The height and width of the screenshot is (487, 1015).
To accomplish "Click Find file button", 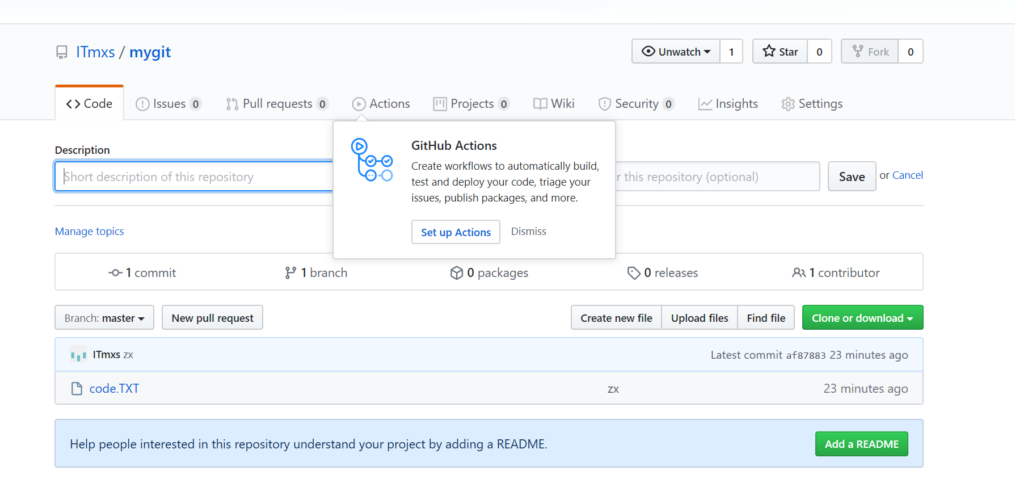I will tap(766, 318).
